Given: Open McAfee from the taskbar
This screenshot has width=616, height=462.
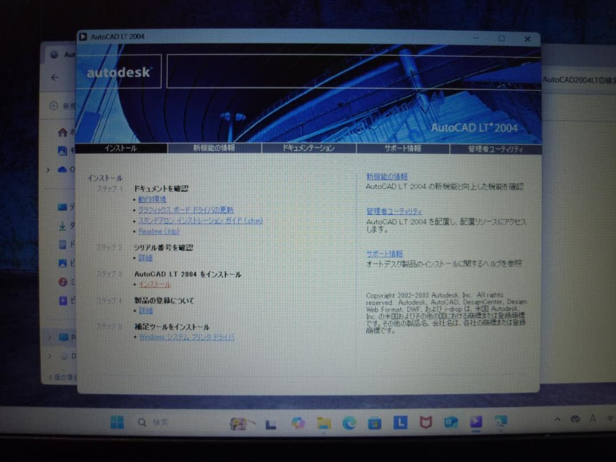Looking at the screenshot, I should [x=426, y=423].
